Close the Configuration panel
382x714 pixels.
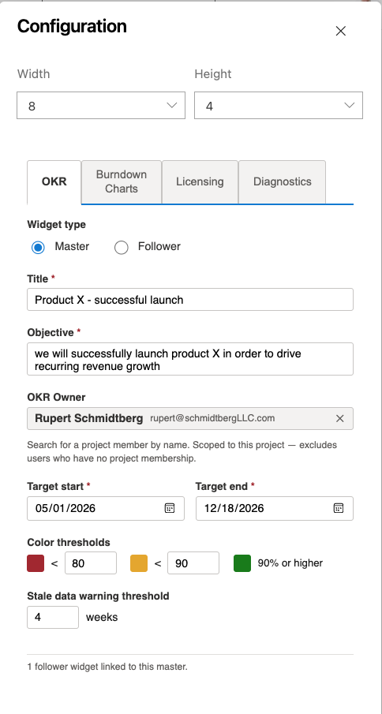(x=341, y=31)
